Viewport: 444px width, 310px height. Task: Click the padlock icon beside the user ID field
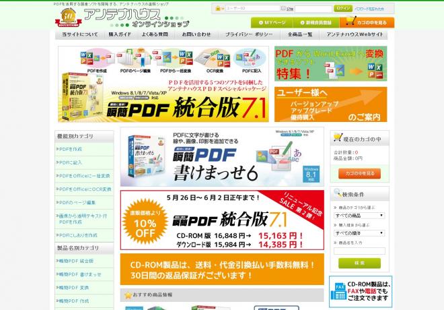218,9
